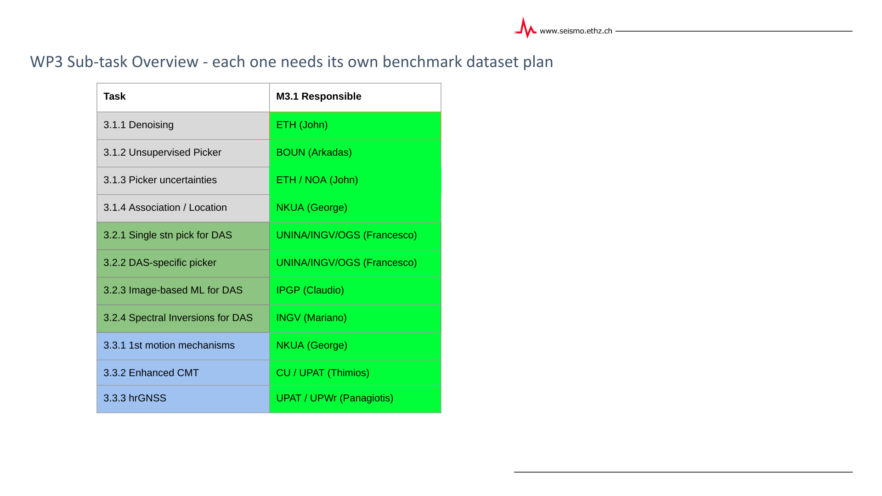Click the red seismogram logo icon
882x496 pixels.
pyautogui.click(x=526, y=28)
